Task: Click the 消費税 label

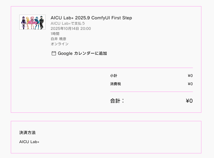Action: click(x=115, y=84)
